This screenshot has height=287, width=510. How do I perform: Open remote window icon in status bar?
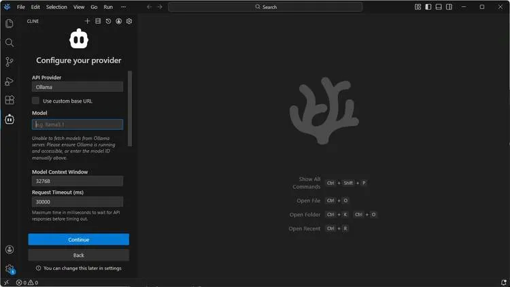[x=7, y=282]
